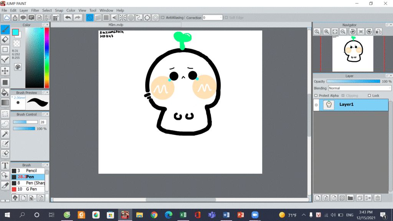The image size is (393, 221).
Task: Expand the left tool bar overflow chevron
Action: pyautogui.click(x=5, y=201)
